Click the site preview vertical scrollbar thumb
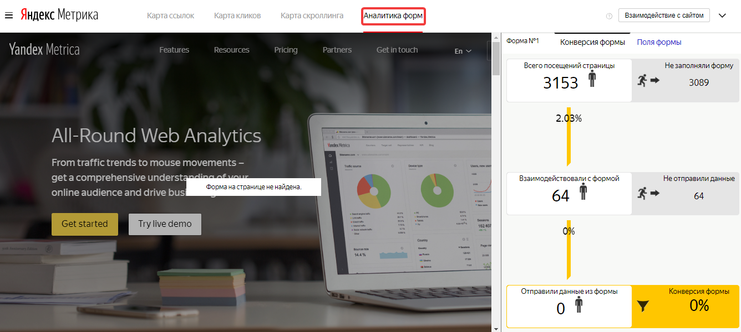 (x=496, y=58)
